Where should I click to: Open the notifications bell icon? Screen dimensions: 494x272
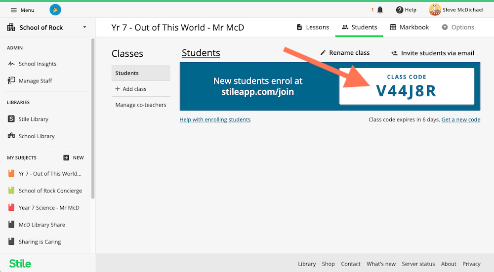(x=380, y=10)
